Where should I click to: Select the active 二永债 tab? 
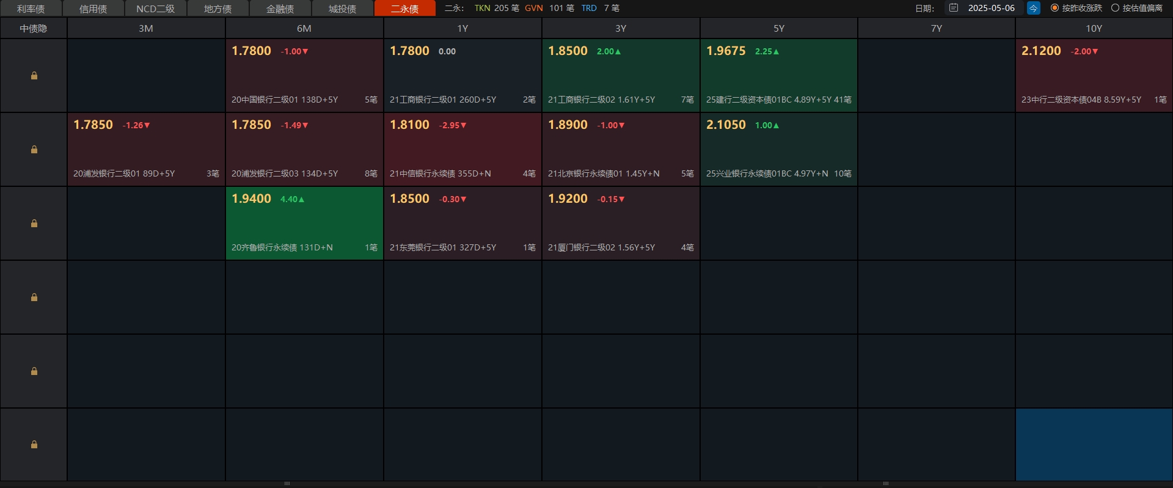[405, 9]
